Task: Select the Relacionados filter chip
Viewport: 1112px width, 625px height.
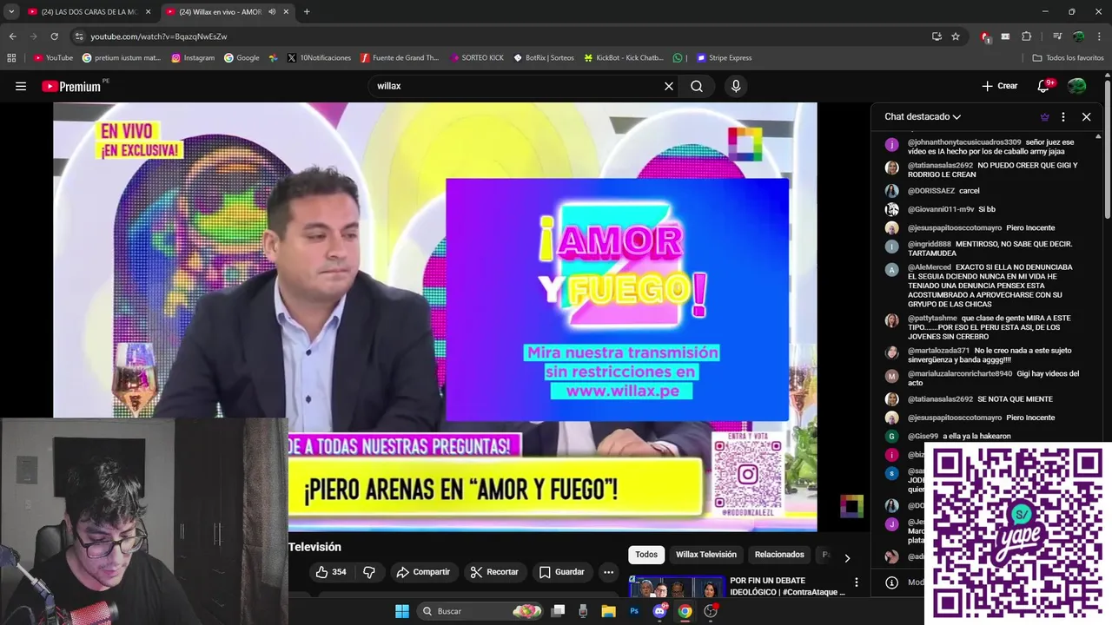Action: [x=779, y=555]
